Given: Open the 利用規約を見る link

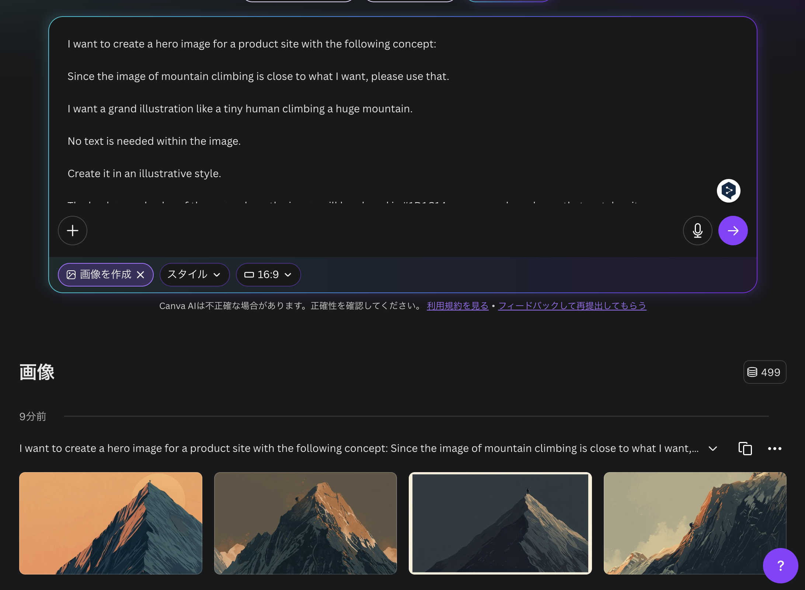Looking at the screenshot, I should pyautogui.click(x=457, y=306).
